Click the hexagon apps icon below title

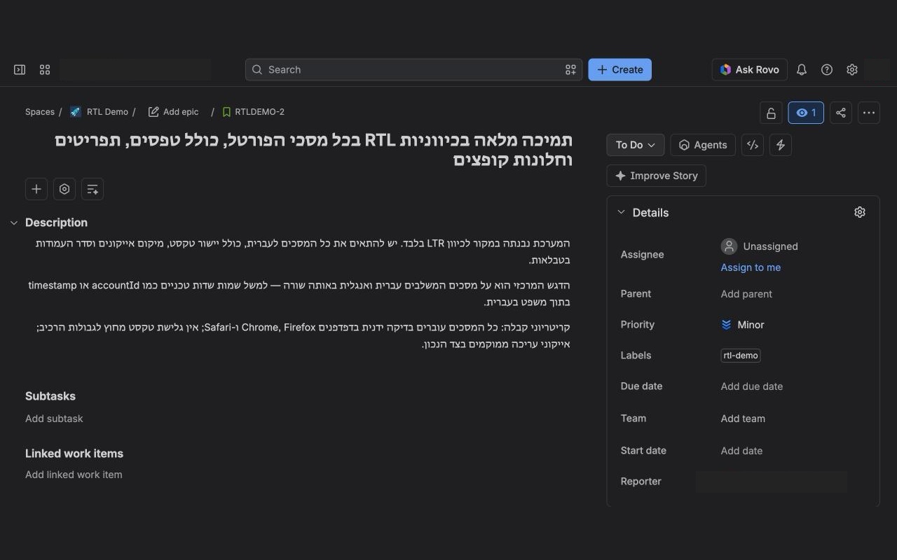(x=64, y=189)
